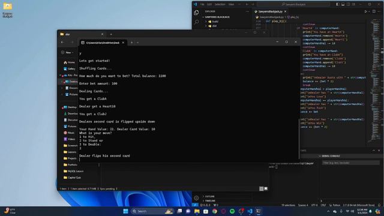Click the taskbar Search box
This screenshot has height=216, width=384.
click(x=152, y=211)
